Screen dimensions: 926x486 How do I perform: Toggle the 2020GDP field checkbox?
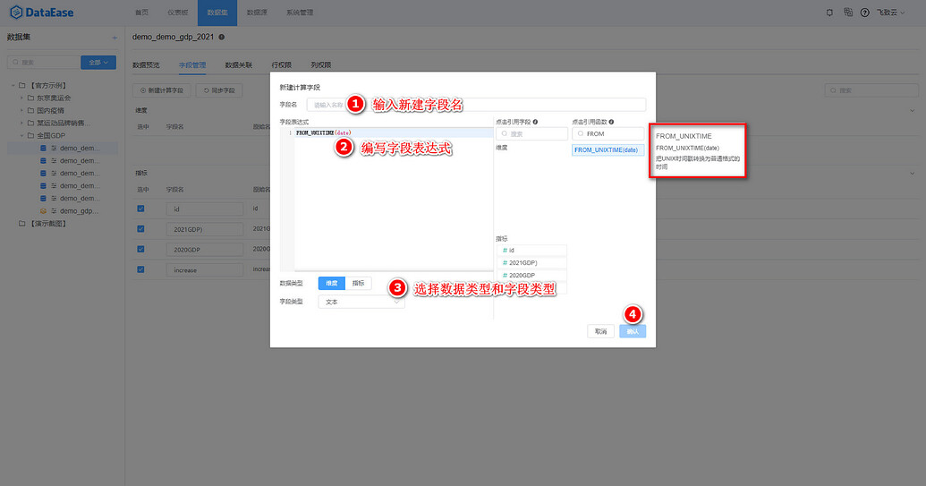click(x=140, y=249)
